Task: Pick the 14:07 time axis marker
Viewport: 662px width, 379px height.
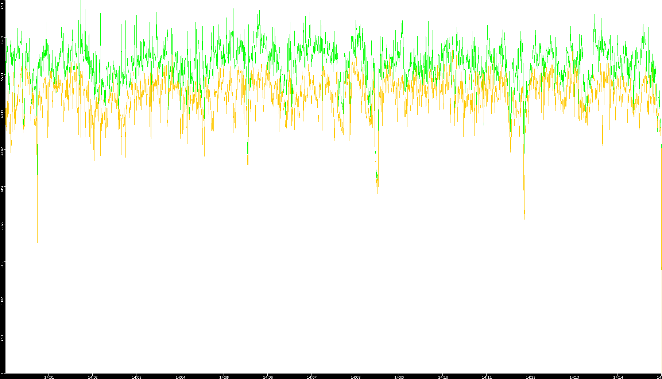Action: [x=311, y=377]
